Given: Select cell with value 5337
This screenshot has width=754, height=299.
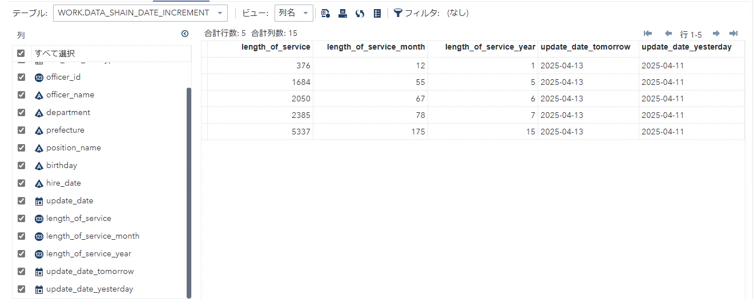Looking at the screenshot, I should [260, 132].
